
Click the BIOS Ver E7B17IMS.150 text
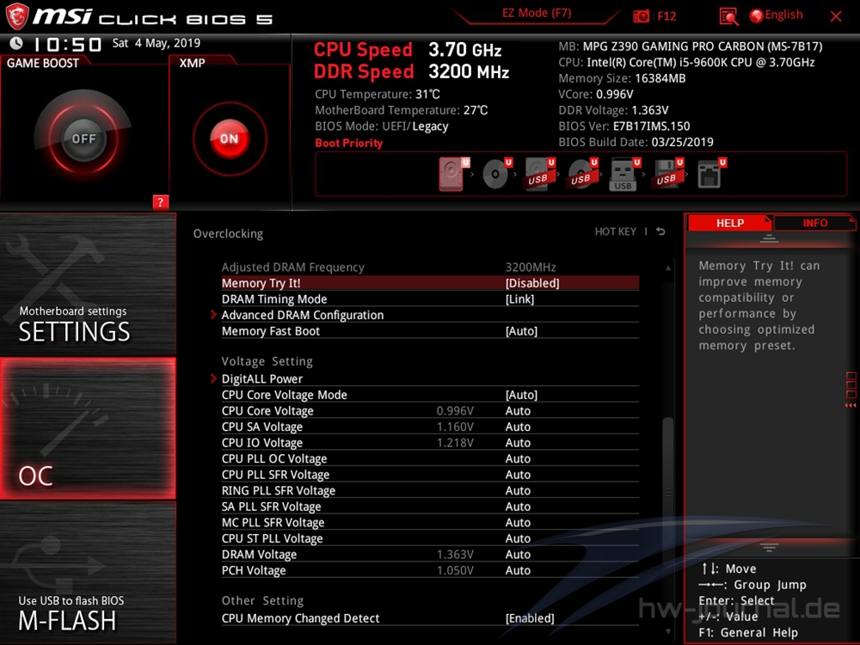(624, 126)
